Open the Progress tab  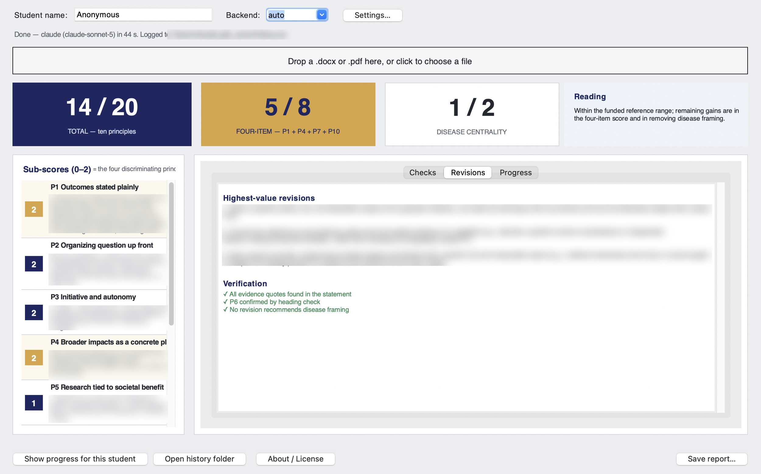(515, 172)
